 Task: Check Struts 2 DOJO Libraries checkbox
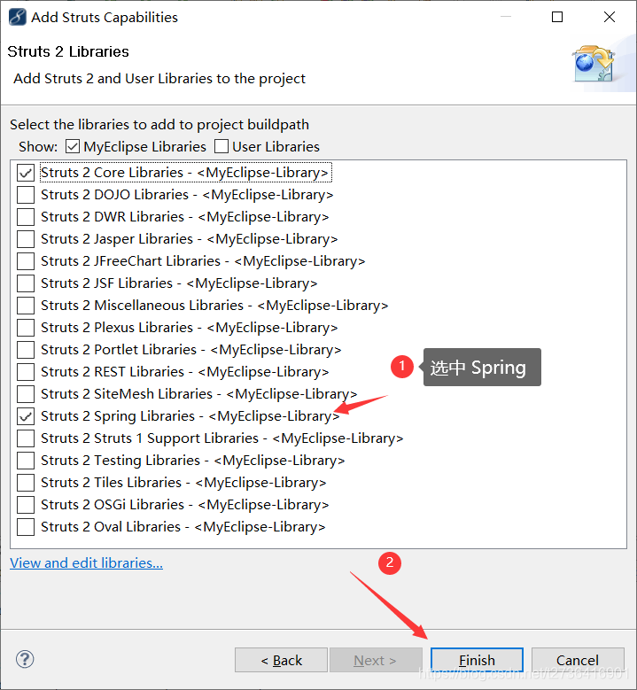click(x=26, y=195)
